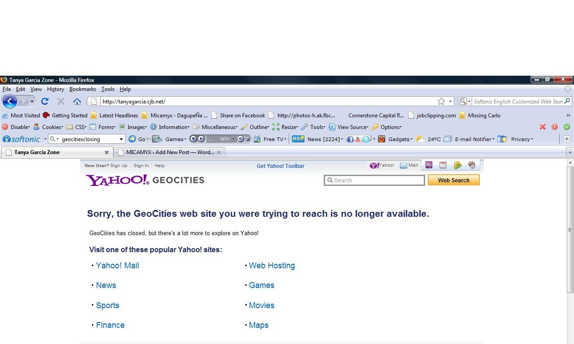Open the File menu
The height and width of the screenshot is (344, 574).
pyautogui.click(x=7, y=89)
